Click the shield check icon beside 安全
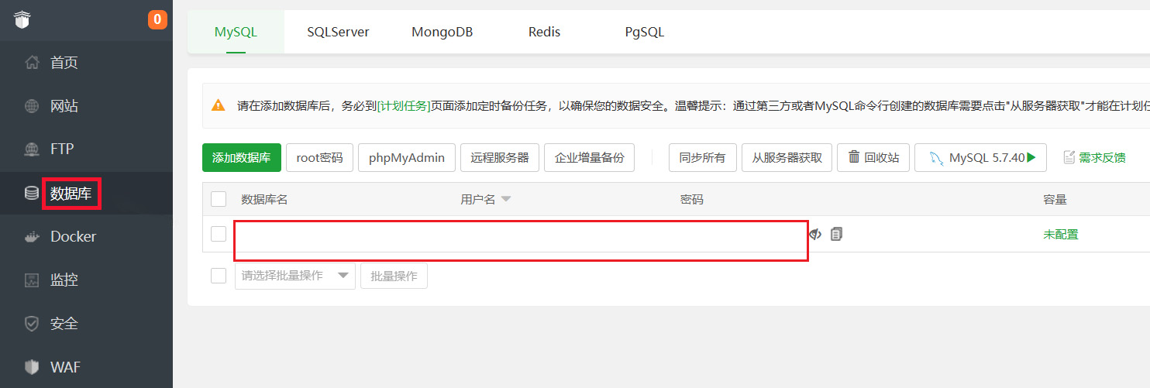 point(32,323)
